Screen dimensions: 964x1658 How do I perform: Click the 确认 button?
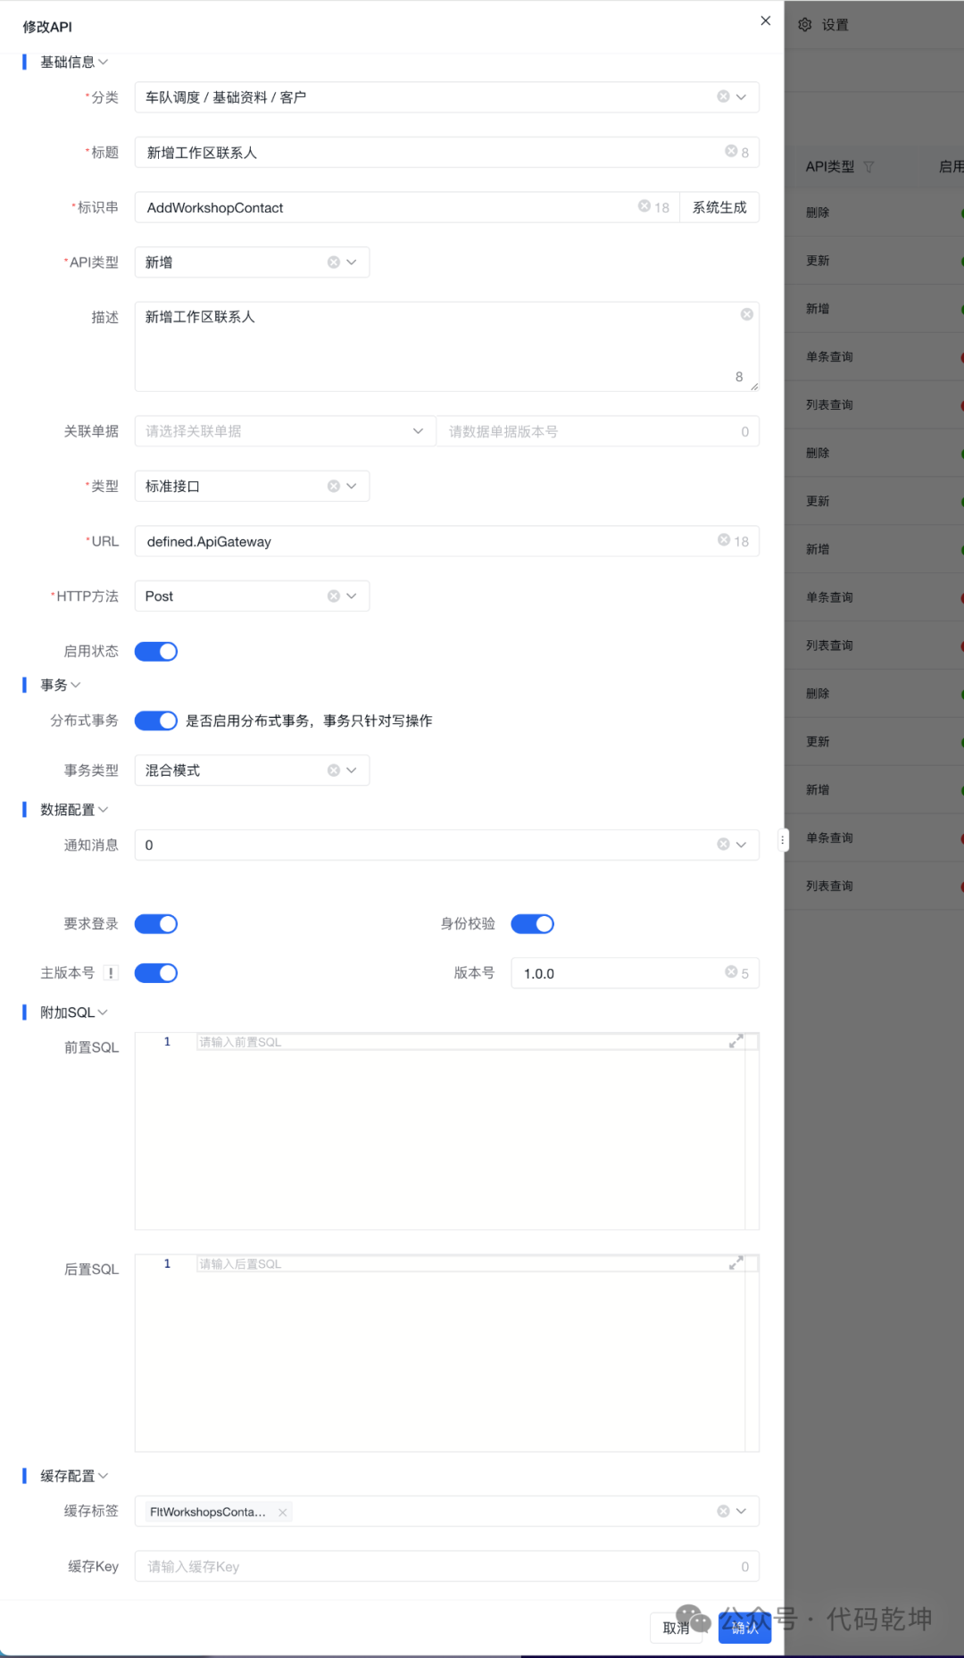tap(744, 1628)
